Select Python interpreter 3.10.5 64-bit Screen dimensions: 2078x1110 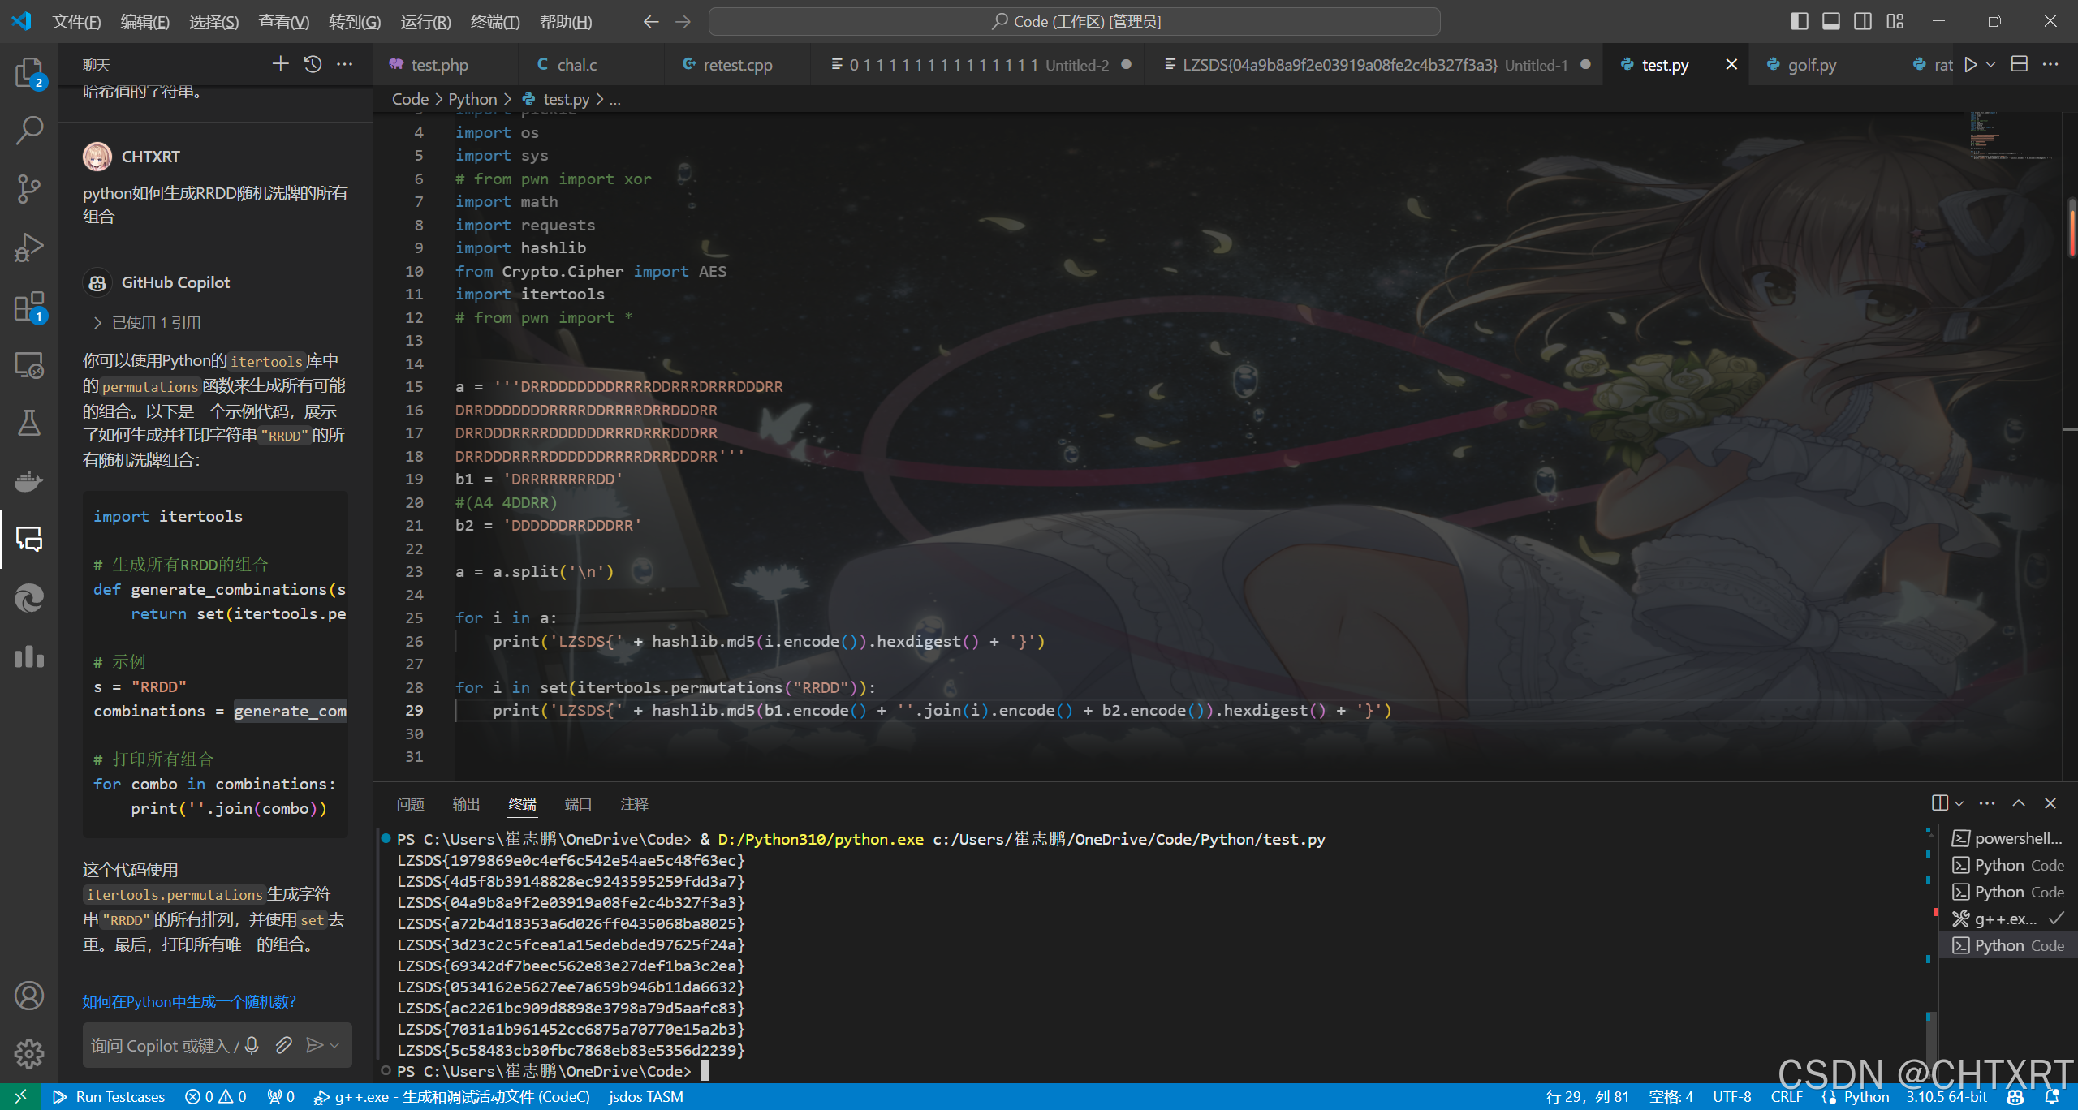[1947, 1097]
